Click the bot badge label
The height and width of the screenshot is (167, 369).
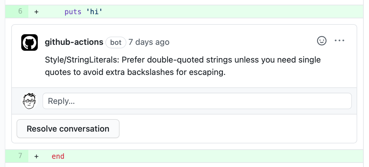coord(116,42)
